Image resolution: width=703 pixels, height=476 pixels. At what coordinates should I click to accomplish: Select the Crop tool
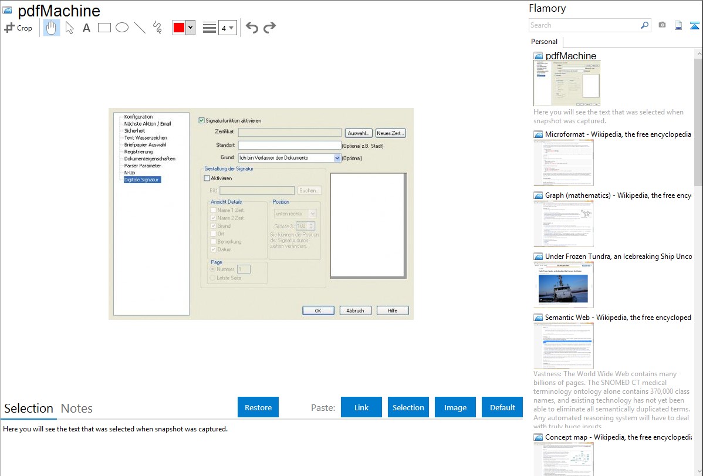pos(18,28)
